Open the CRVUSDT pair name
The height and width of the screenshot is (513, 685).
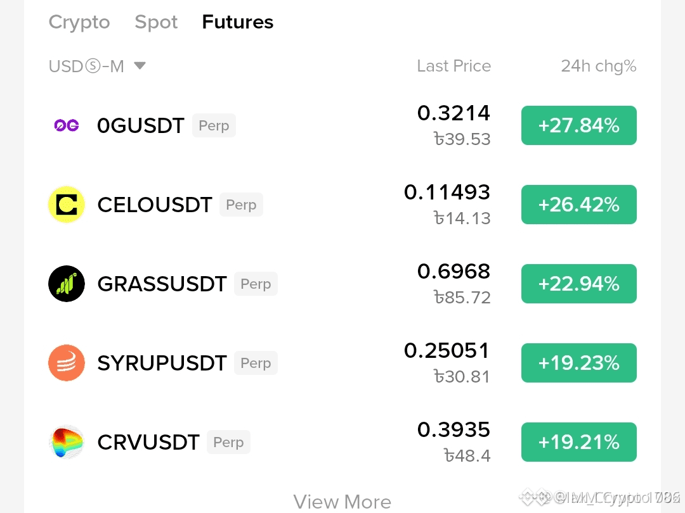pos(148,442)
